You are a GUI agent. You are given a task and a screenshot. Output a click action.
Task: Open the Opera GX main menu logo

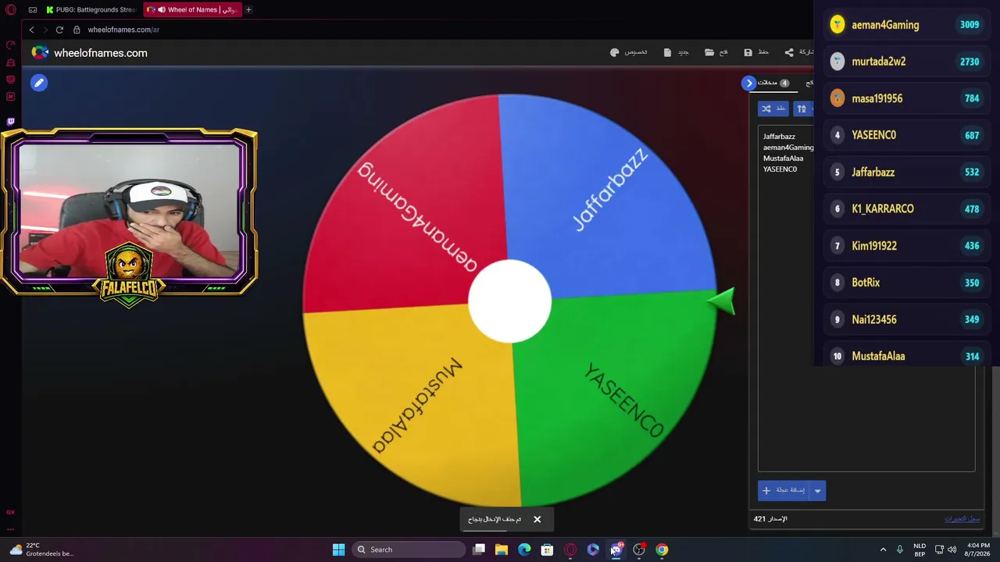click(x=11, y=9)
